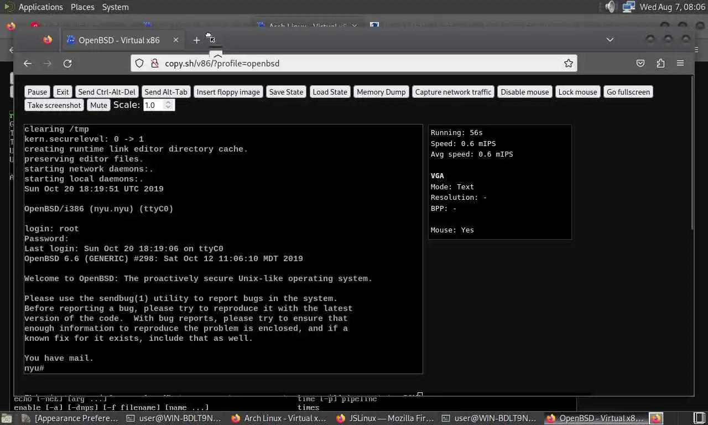The width and height of the screenshot is (708, 425).
Task: Click the network connection icon in panel
Action: tap(628, 7)
